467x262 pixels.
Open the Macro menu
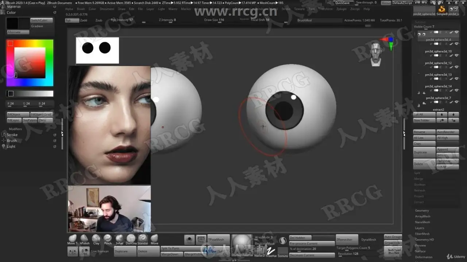point(173,9)
